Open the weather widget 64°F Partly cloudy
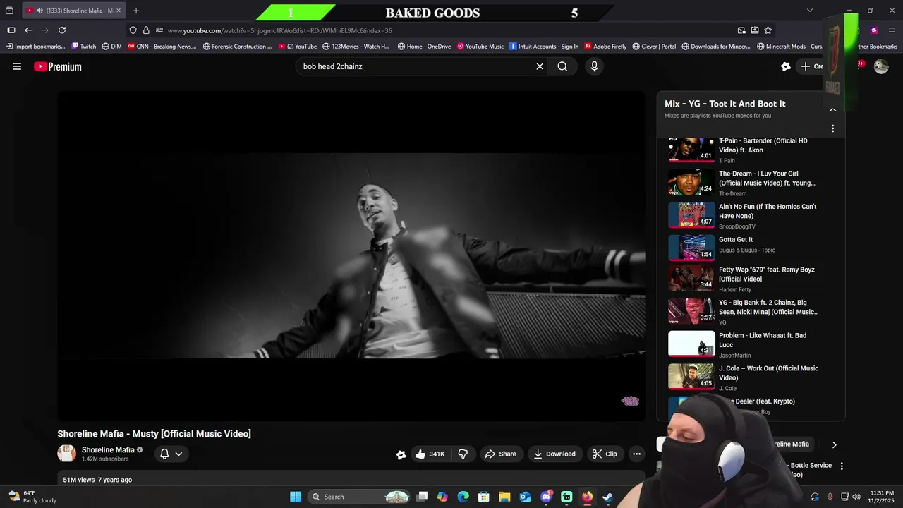 tap(32, 497)
